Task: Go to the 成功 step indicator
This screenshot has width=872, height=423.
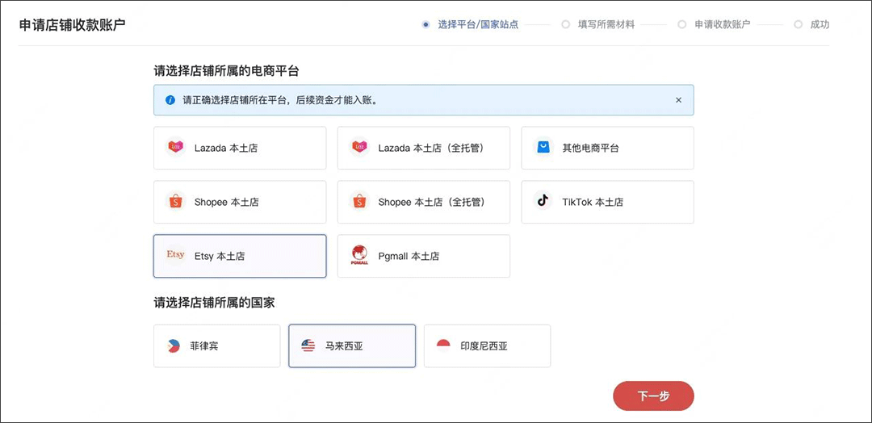Action: [x=812, y=24]
